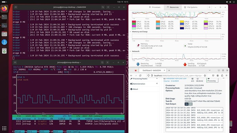
Task: Open Firefox Pocket shield icon
Action: point(213,75)
